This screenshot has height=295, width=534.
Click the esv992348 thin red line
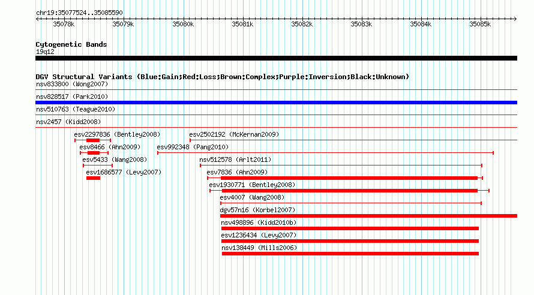(326, 153)
